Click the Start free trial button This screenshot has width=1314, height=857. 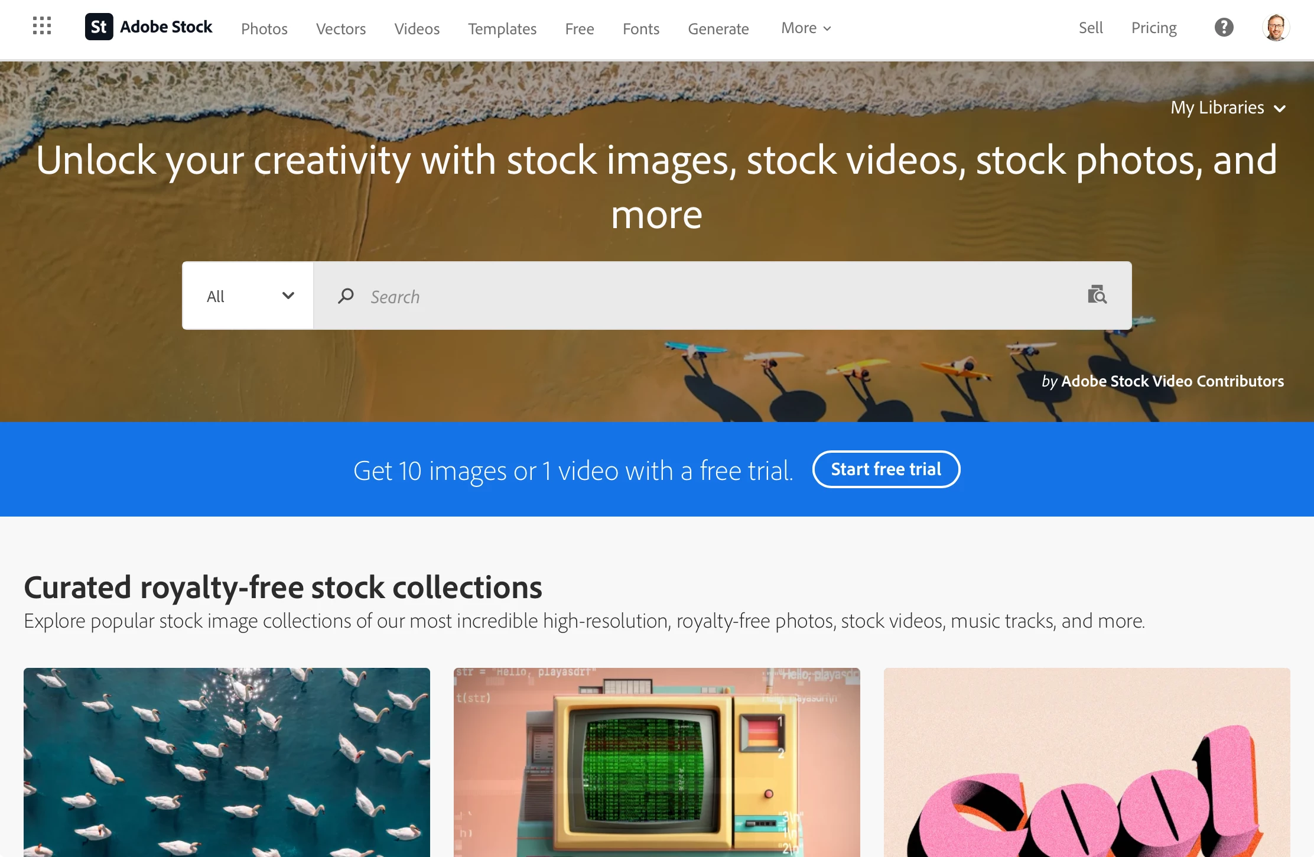886,469
